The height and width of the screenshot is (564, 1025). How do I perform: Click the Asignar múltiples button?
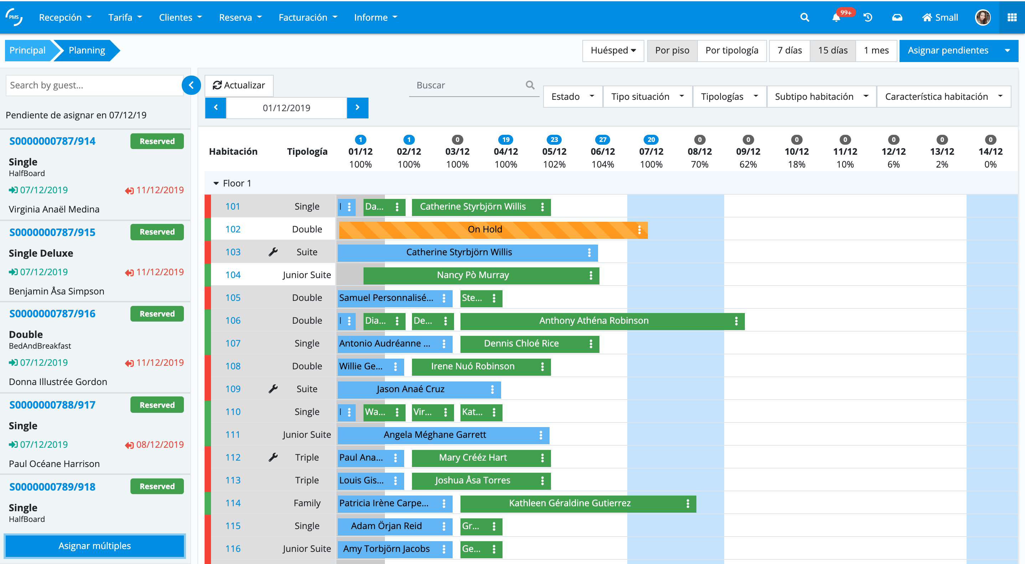click(95, 546)
